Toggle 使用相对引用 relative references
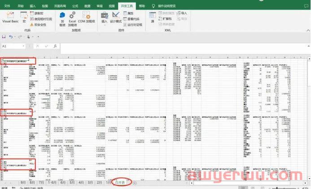 (x=41, y=19)
